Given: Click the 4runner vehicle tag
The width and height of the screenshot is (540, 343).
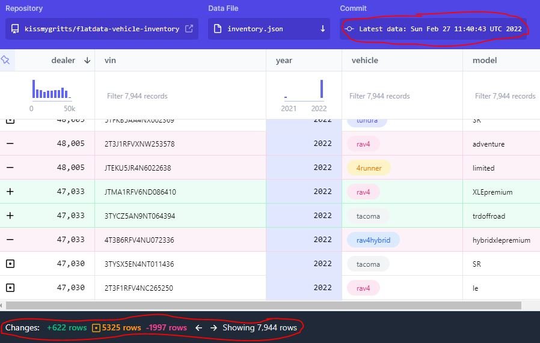Looking at the screenshot, I should [x=369, y=168].
